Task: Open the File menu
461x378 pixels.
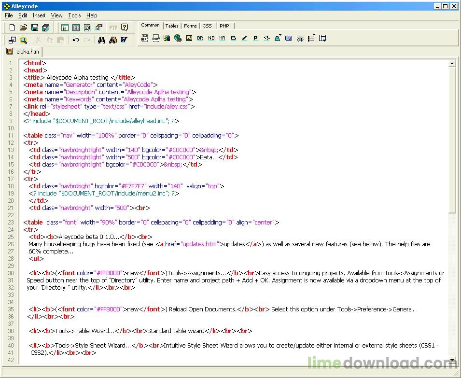Action: (9, 15)
